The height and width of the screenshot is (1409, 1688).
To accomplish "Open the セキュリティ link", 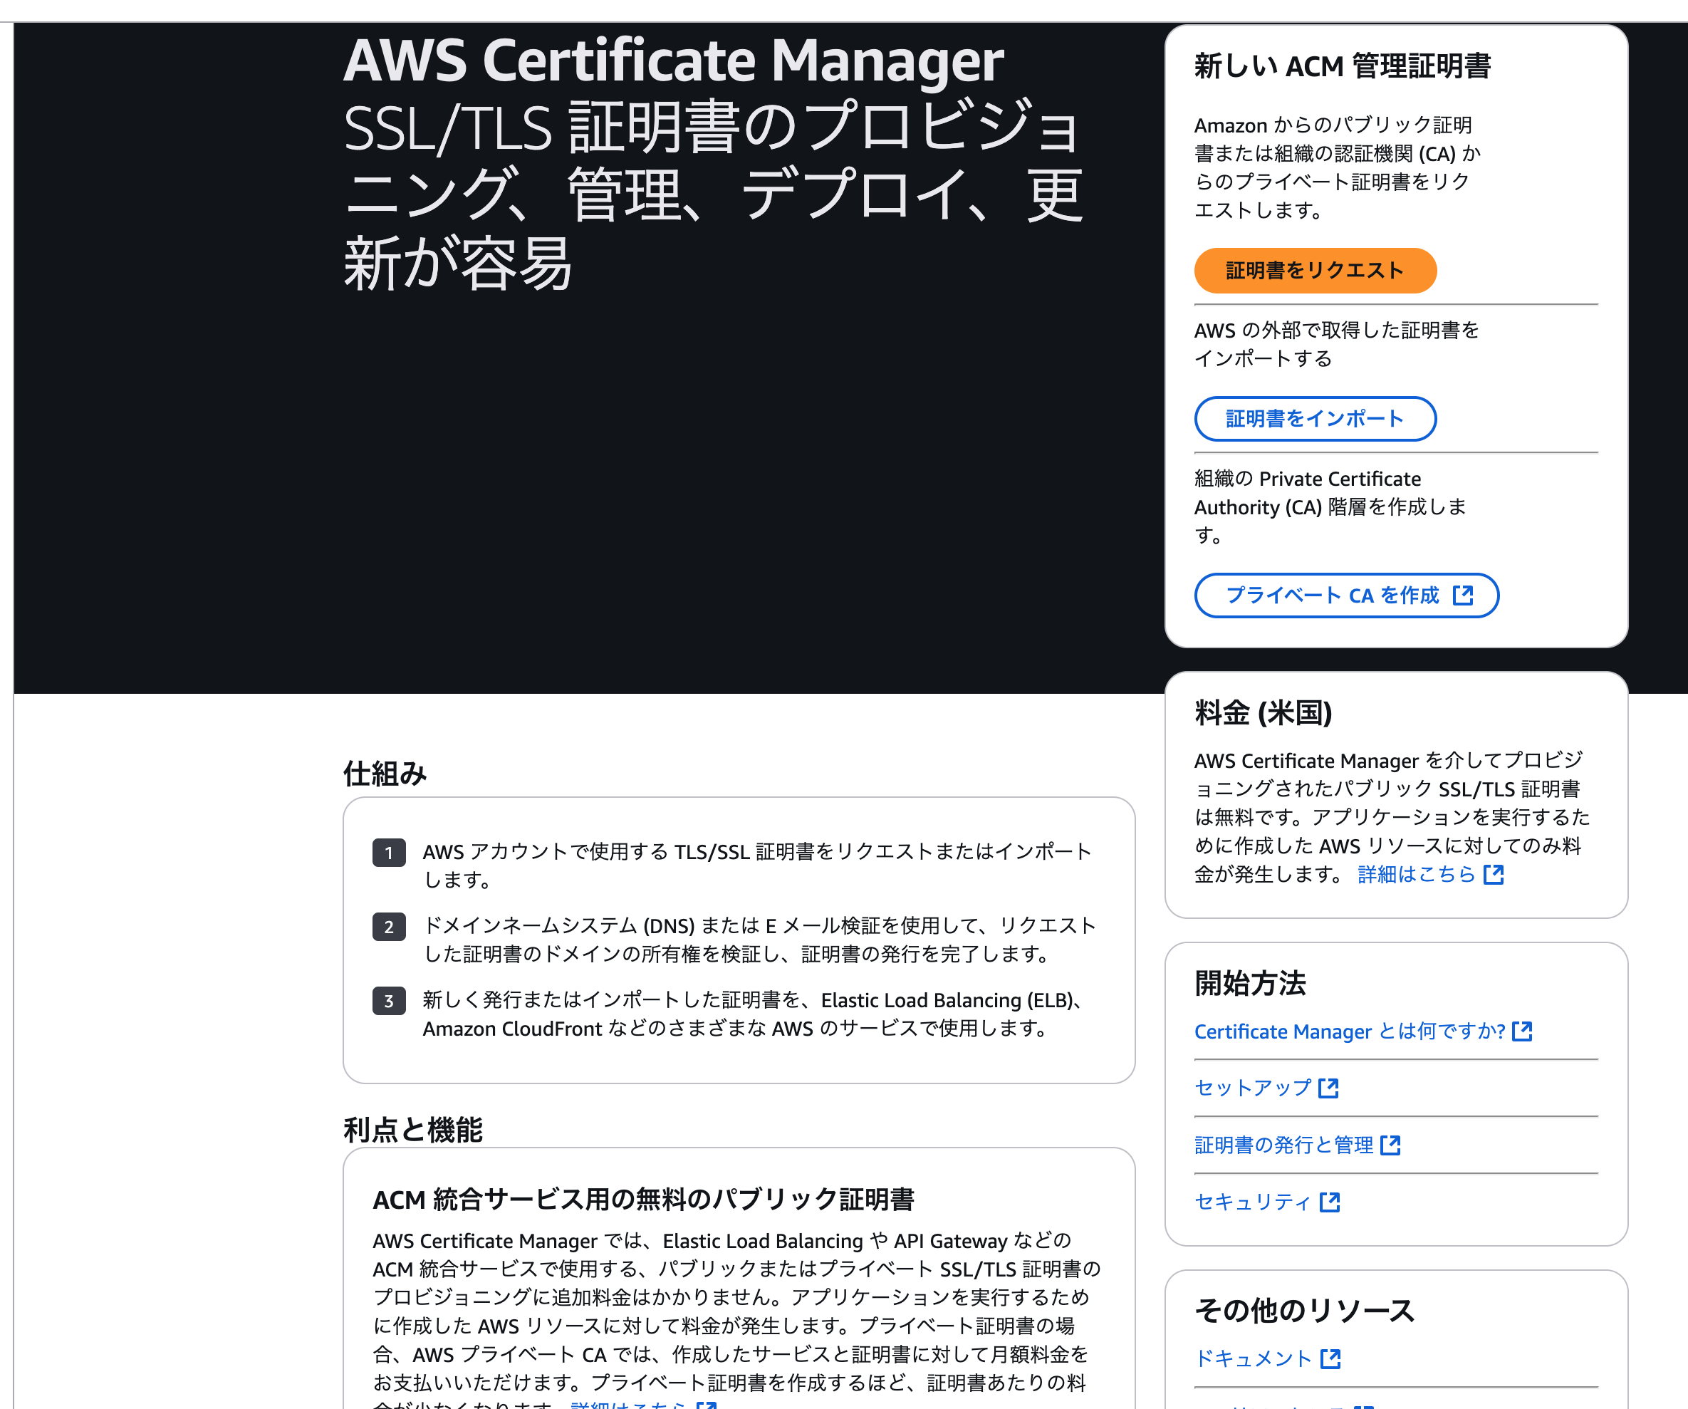I will (x=1252, y=1202).
